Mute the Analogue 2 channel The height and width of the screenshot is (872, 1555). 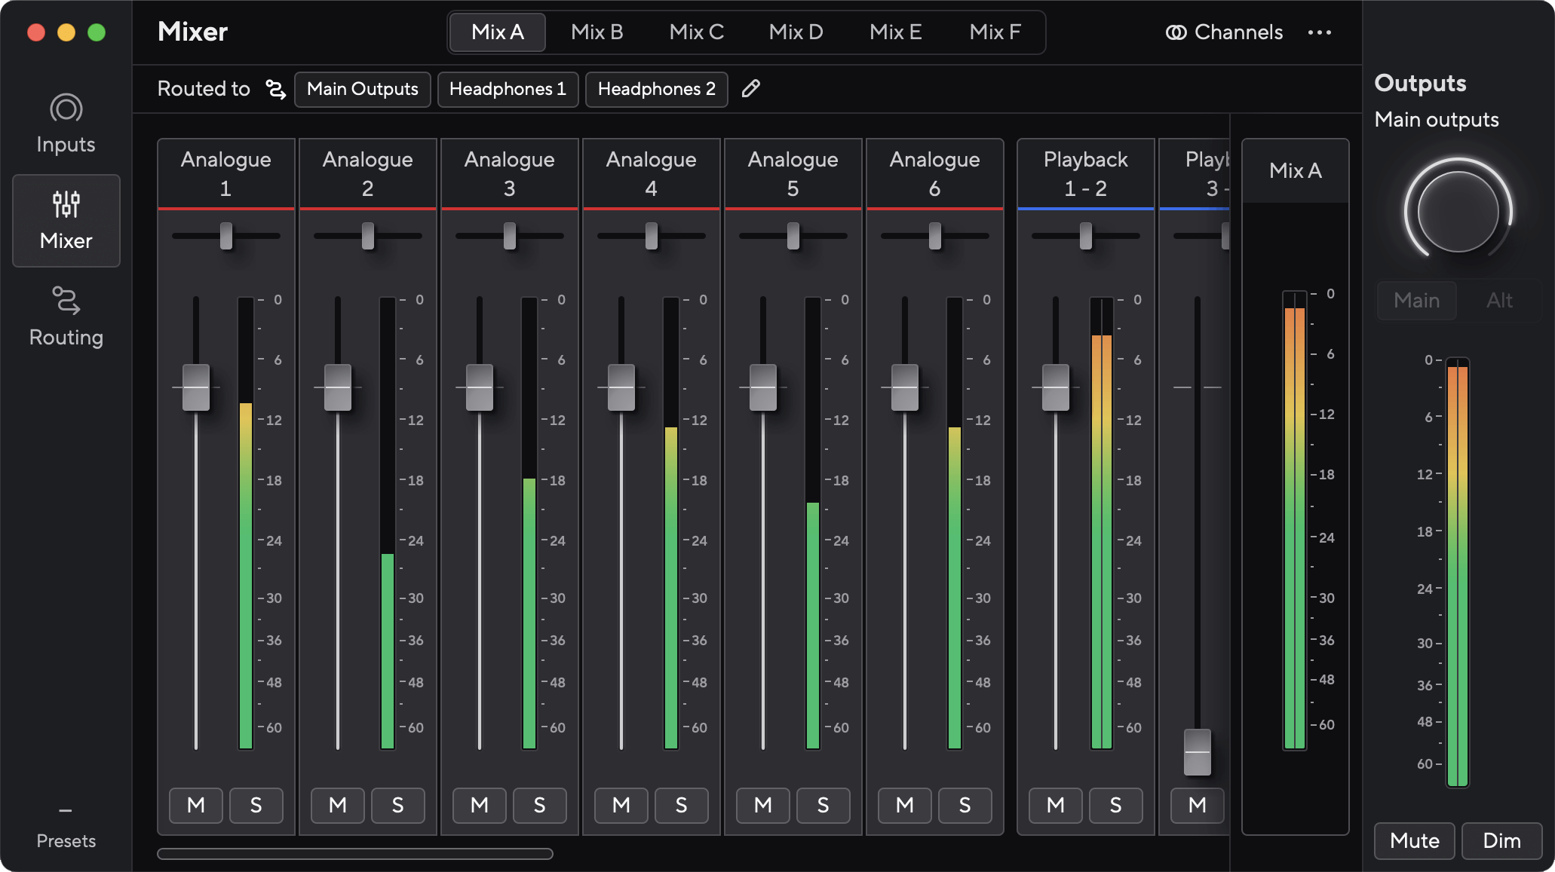click(x=338, y=805)
